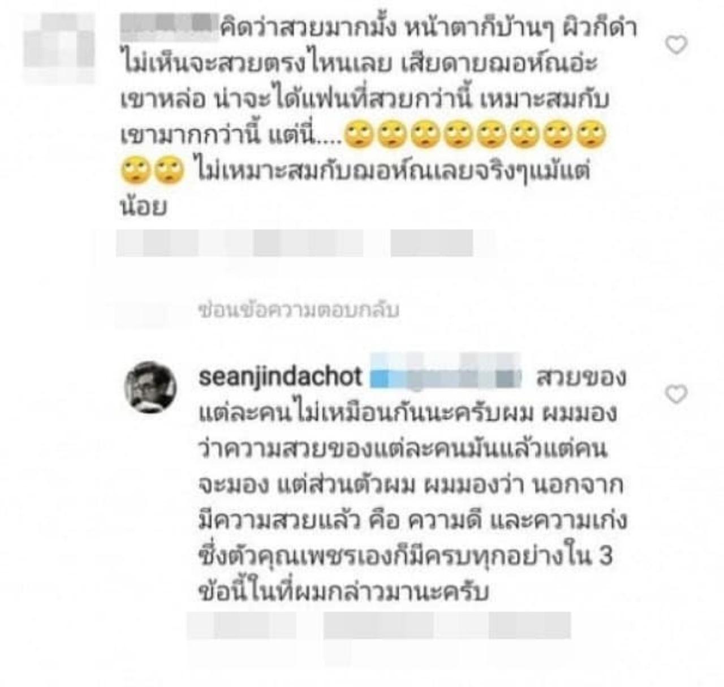The image size is (724, 687).
Task: Open seanjindachot's round profile picture
Action: click(x=150, y=388)
